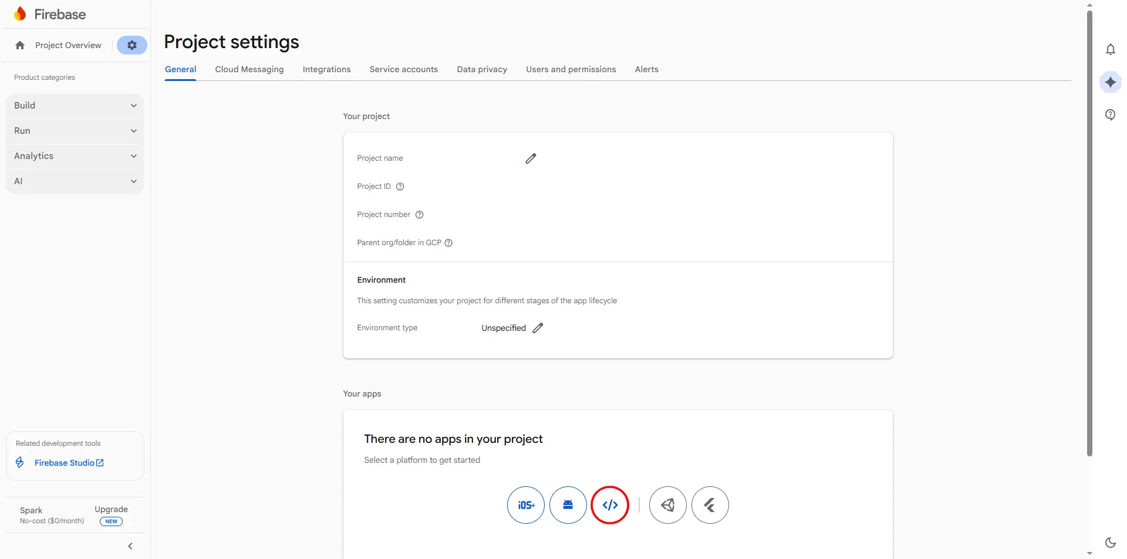Expand the Analytics category
The height and width of the screenshot is (559, 1127).
(x=75, y=156)
